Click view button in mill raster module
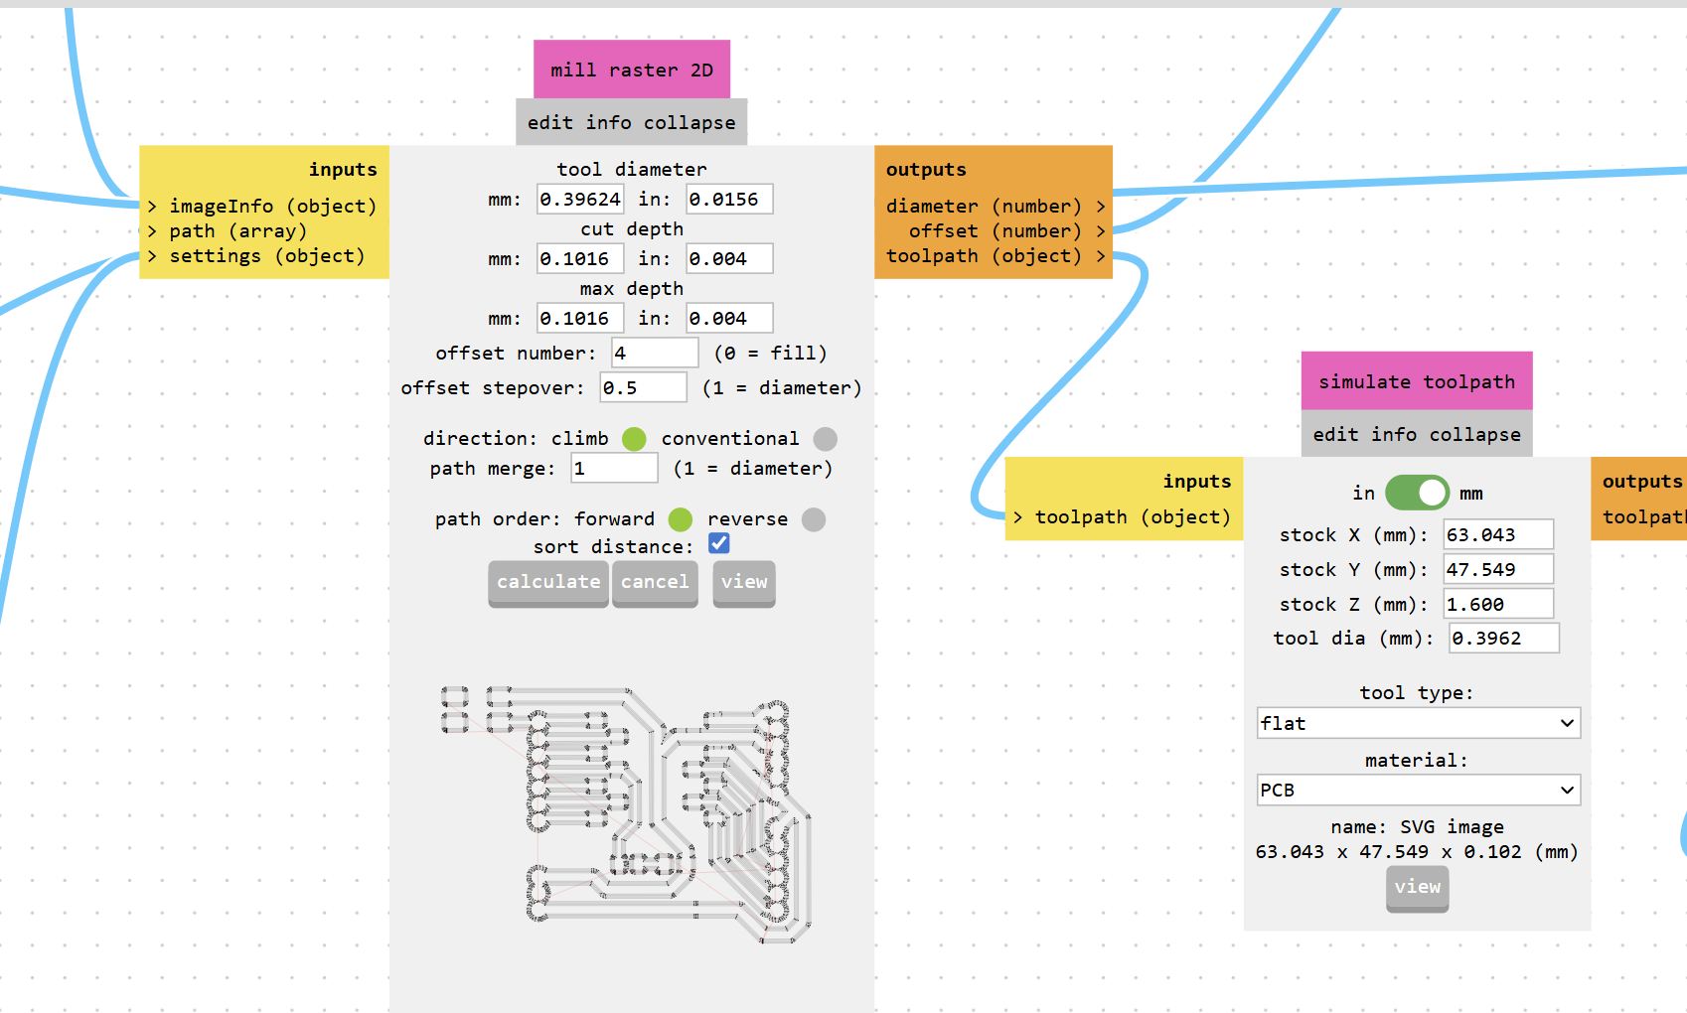 coord(744,583)
